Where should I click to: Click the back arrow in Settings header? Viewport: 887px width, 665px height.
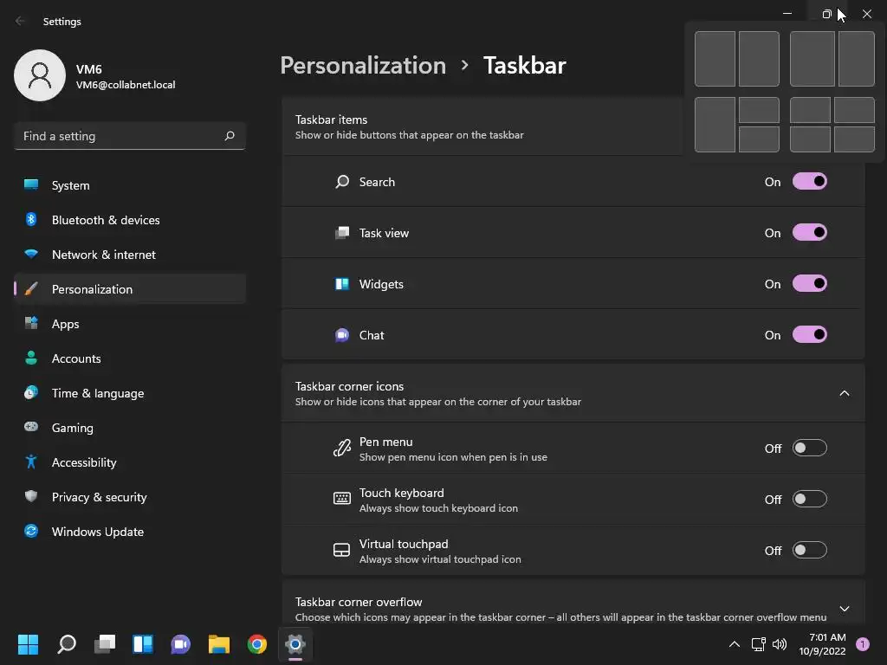tap(20, 21)
